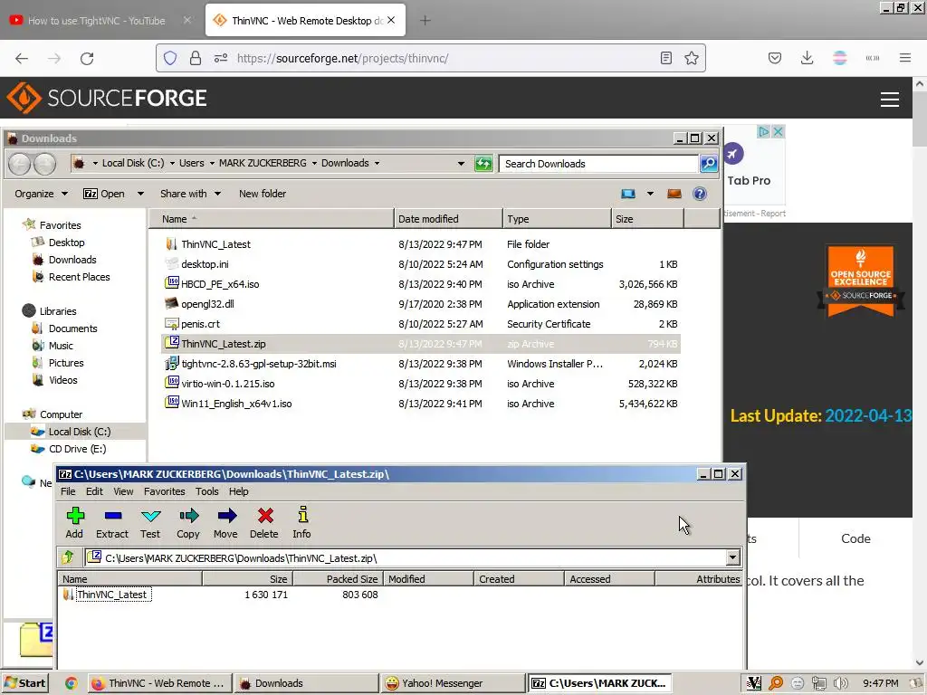927x695 pixels.
Task: Open the SourceForge site hamburger menu
Action: click(x=890, y=99)
